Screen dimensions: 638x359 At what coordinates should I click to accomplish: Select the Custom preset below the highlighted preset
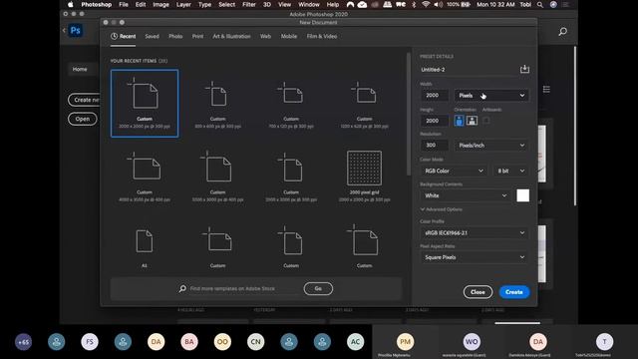[145, 177]
